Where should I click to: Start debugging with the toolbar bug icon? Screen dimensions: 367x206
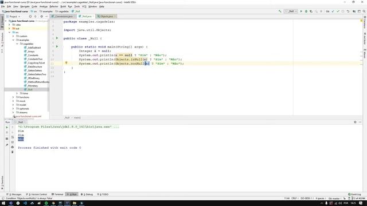click(306, 11)
